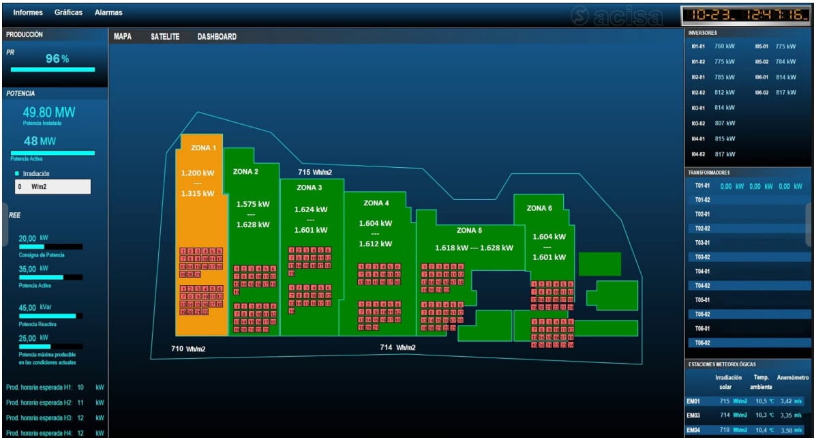Click the Consigna de Potencia bar

50,247
